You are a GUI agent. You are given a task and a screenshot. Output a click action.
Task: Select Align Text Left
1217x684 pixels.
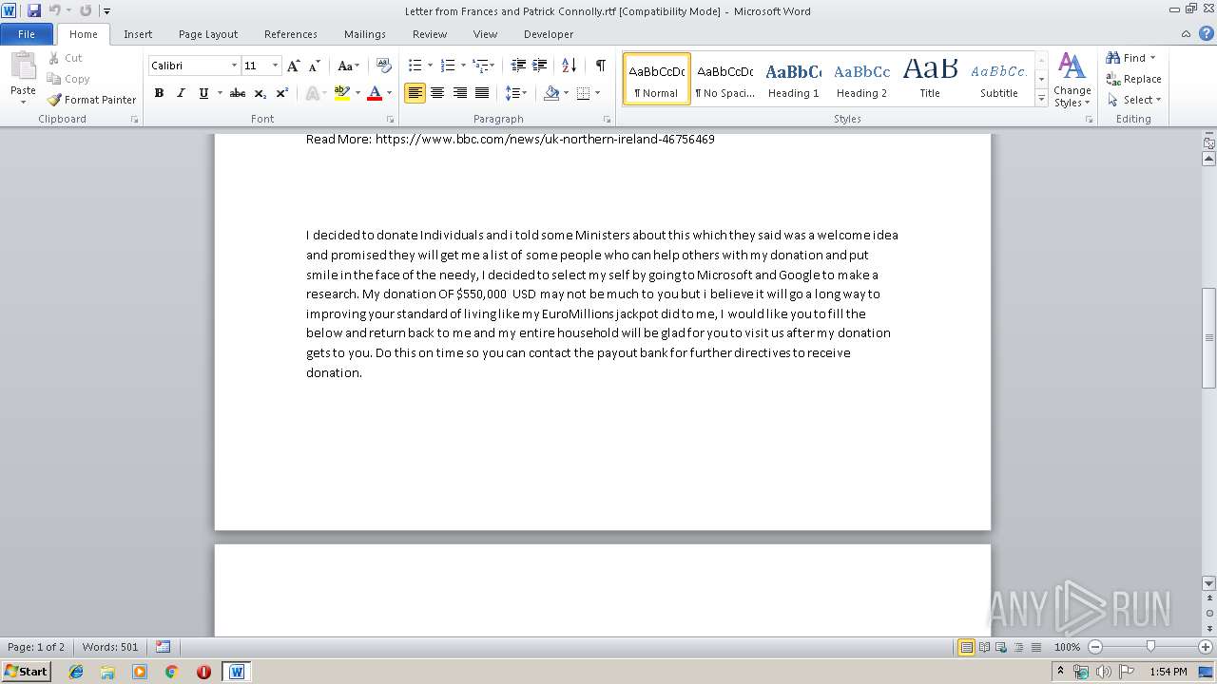click(415, 93)
